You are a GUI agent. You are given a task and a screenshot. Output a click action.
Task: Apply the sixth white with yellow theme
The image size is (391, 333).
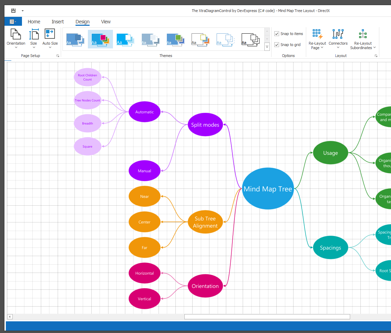200,39
